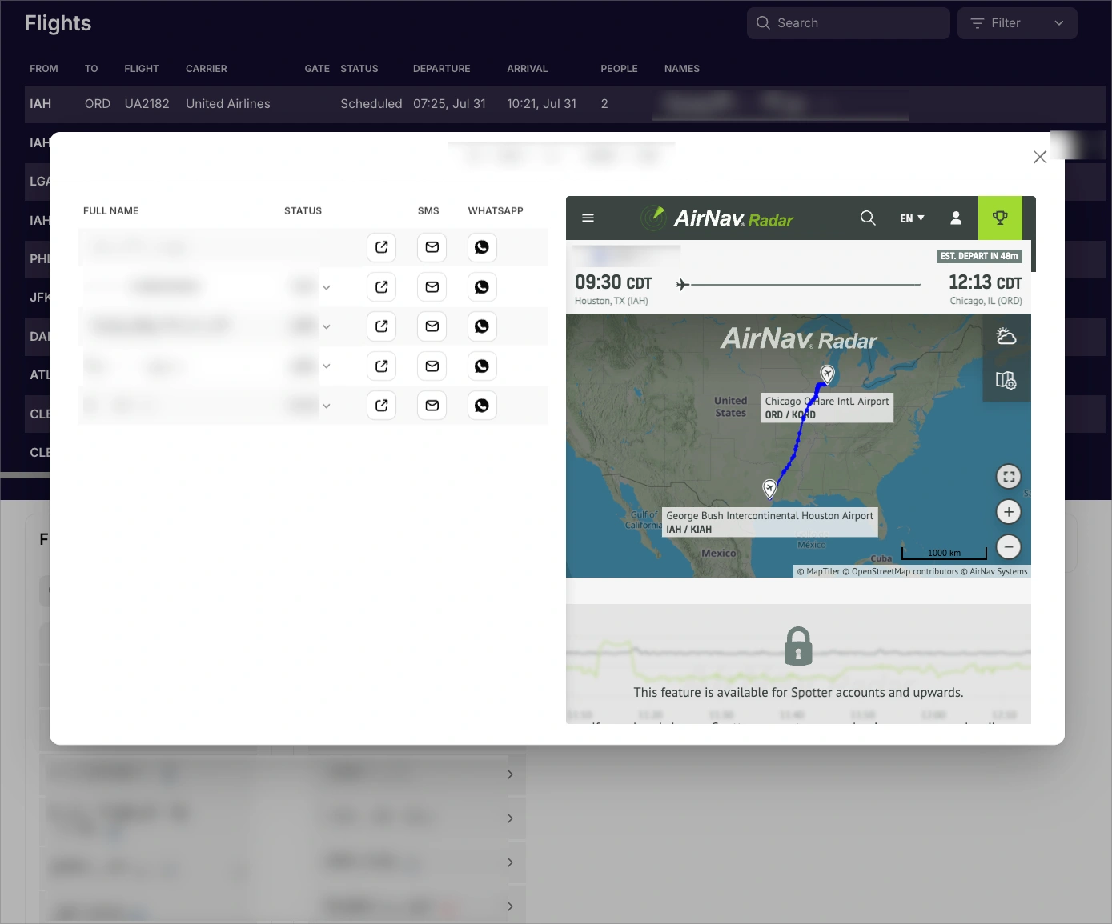The height and width of the screenshot is (924, 1112).
Task: Click the SMS envelope icon for the first contact
Action: [432, 247]
